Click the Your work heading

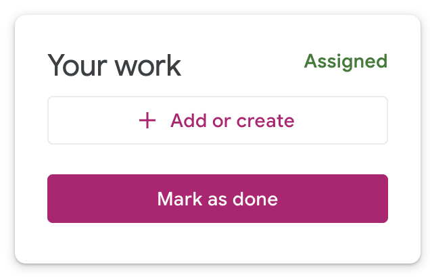click(x=114, y=66)
